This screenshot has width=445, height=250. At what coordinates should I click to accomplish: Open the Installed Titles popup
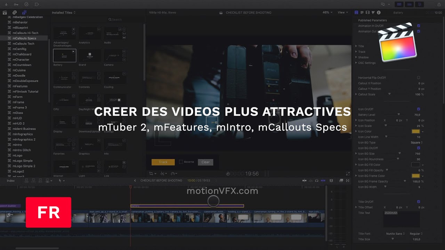64,12
